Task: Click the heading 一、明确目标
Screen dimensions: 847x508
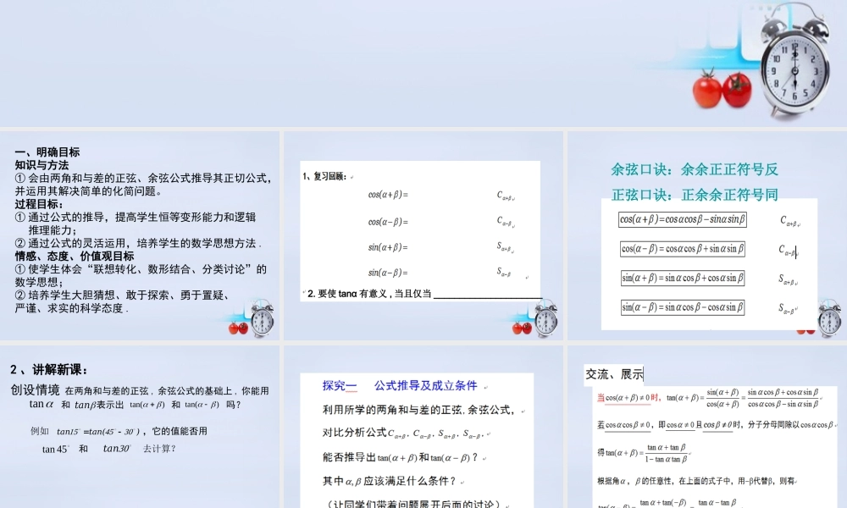Action: (47, 152)
